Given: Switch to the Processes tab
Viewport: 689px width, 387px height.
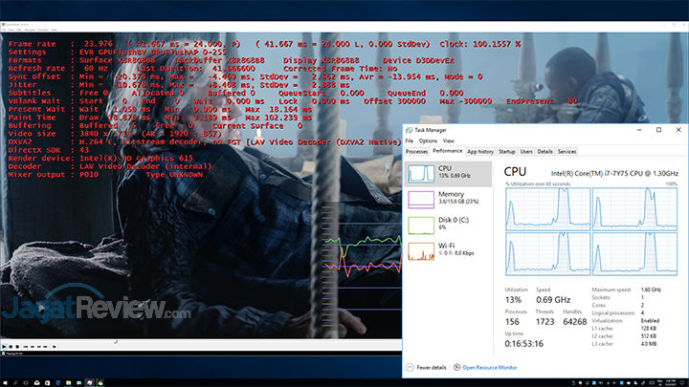Looking at the screenshot, I should [416, 152].
